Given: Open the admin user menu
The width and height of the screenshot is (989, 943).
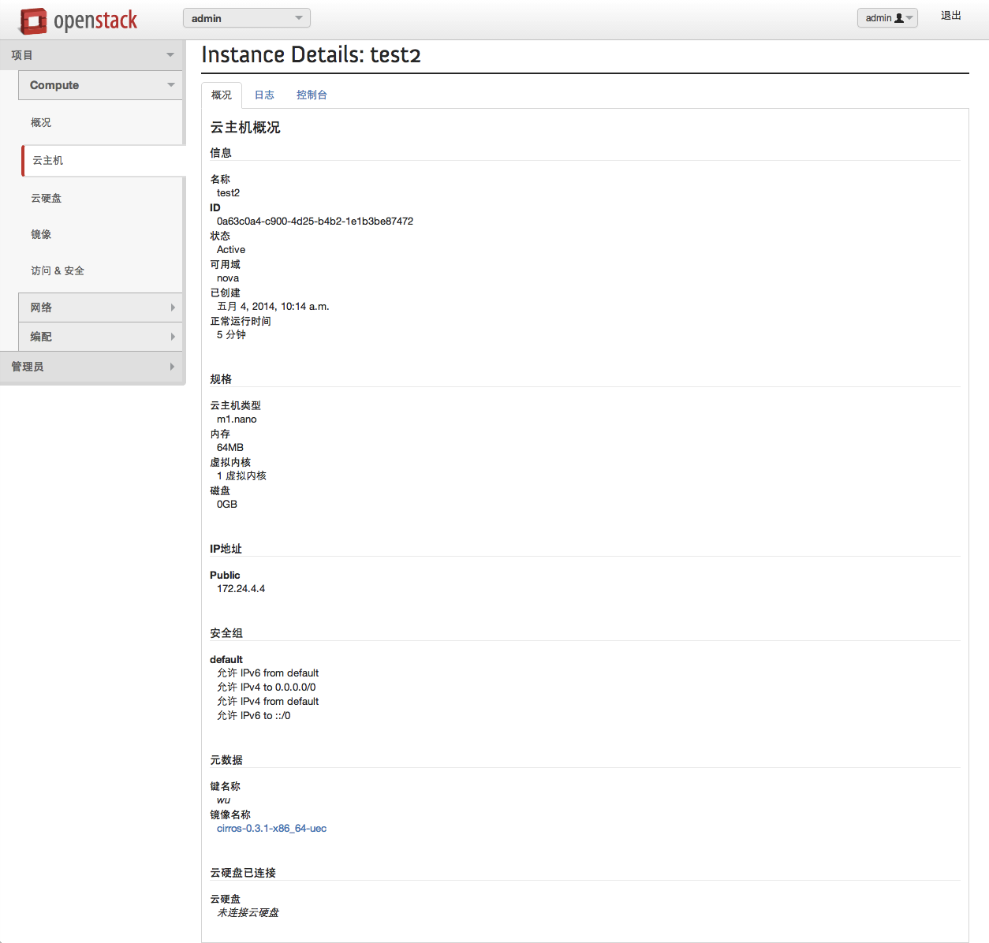Looking at the screenshot, I should tap(886, 18).
